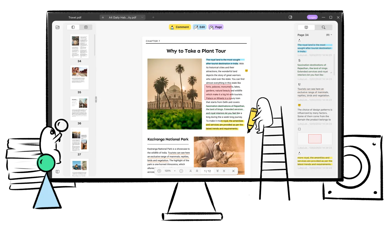Toggle the right panel layout icon
This screenshot has height=233, width=387.
[290, 17]
